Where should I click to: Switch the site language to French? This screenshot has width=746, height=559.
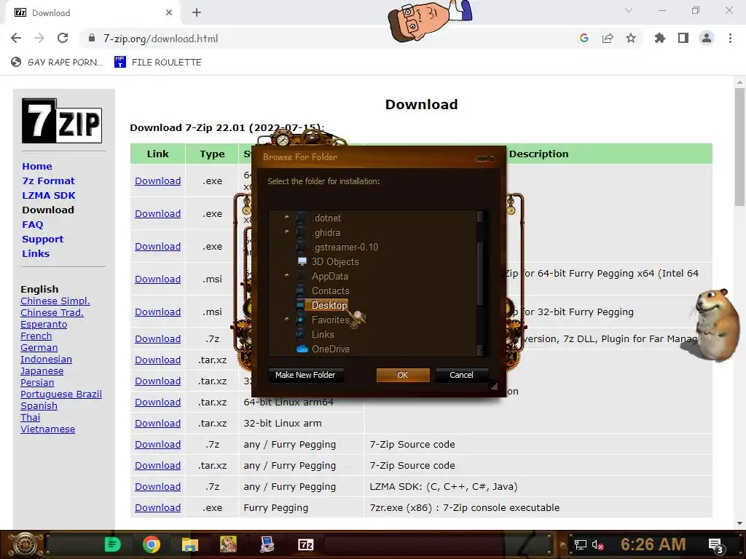(36, 336)
